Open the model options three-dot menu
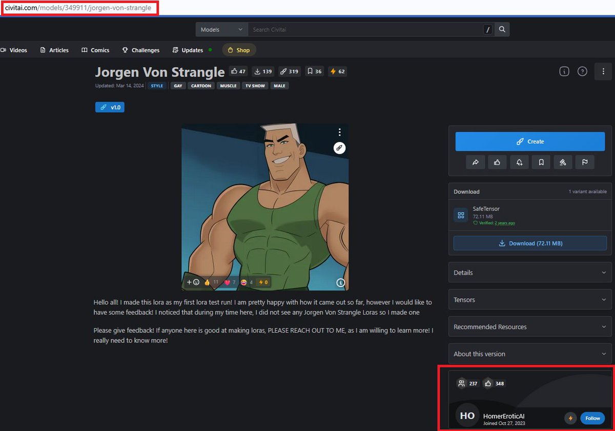 (603, 72)
